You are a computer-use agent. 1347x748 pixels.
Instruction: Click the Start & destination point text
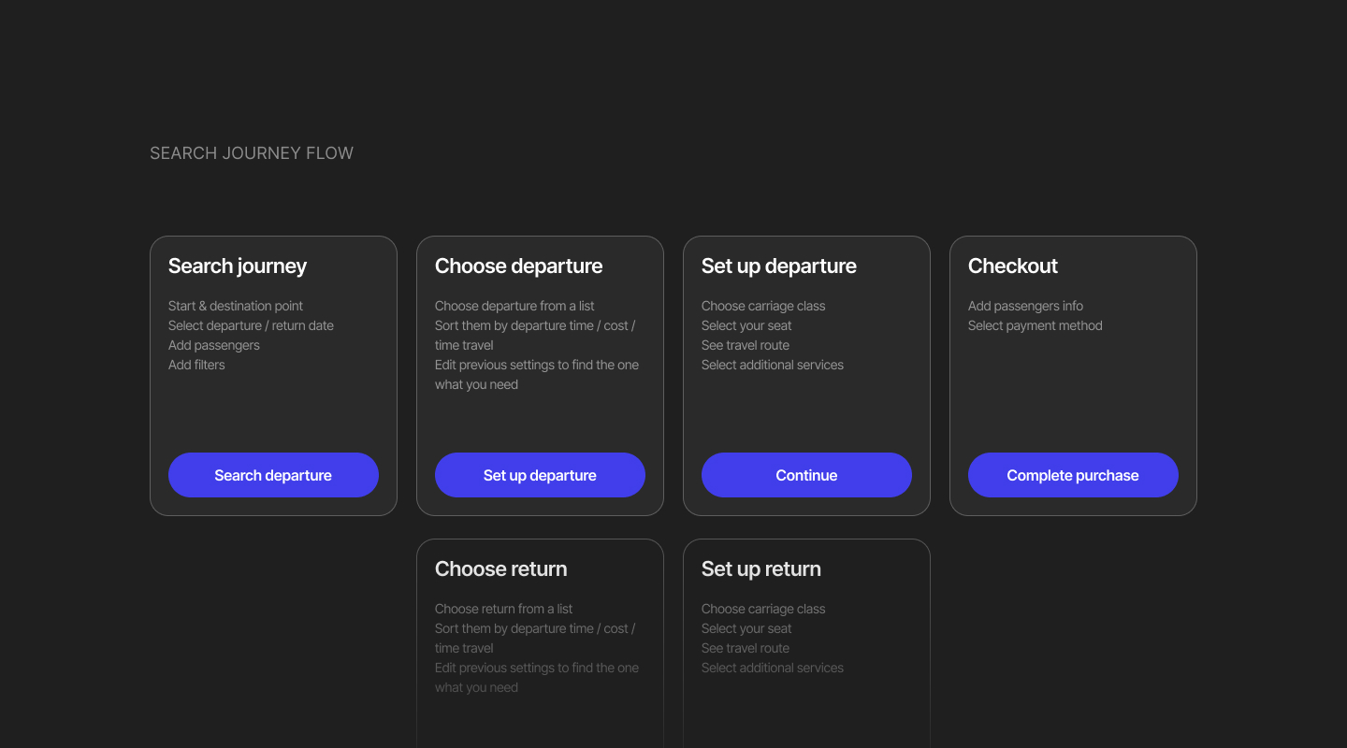click(236, 306)
